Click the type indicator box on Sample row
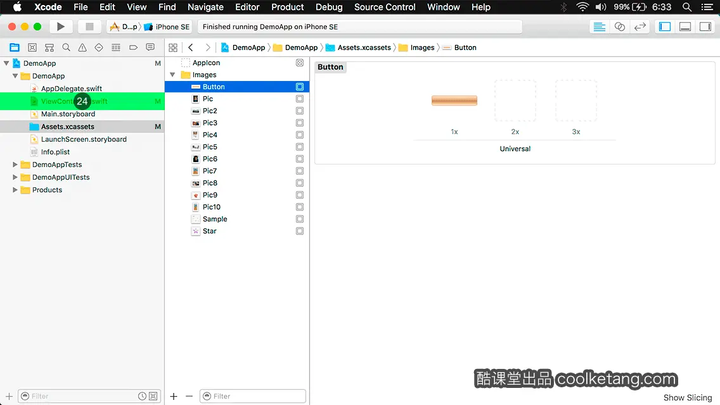The image size is (720, 405). [x=300, y=219]
